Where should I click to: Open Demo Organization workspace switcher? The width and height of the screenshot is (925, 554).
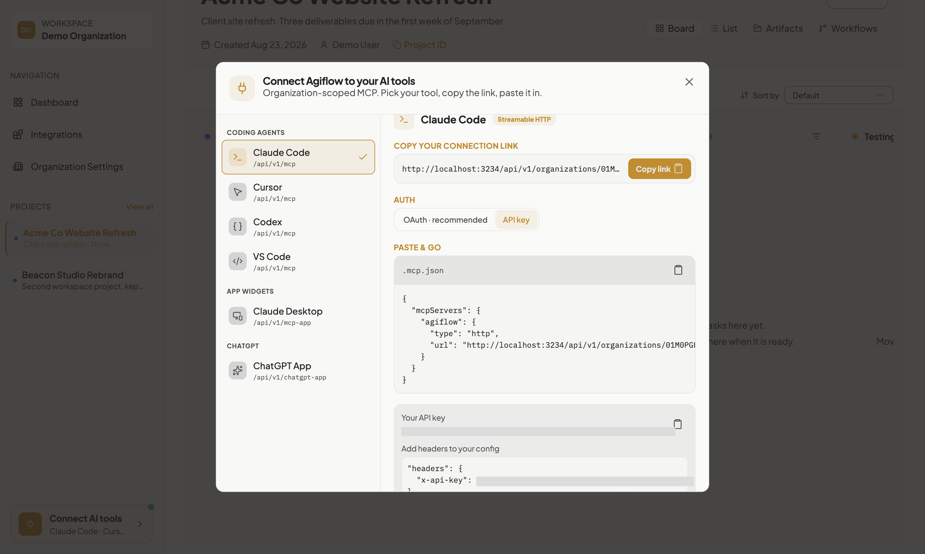coord(82,30)
